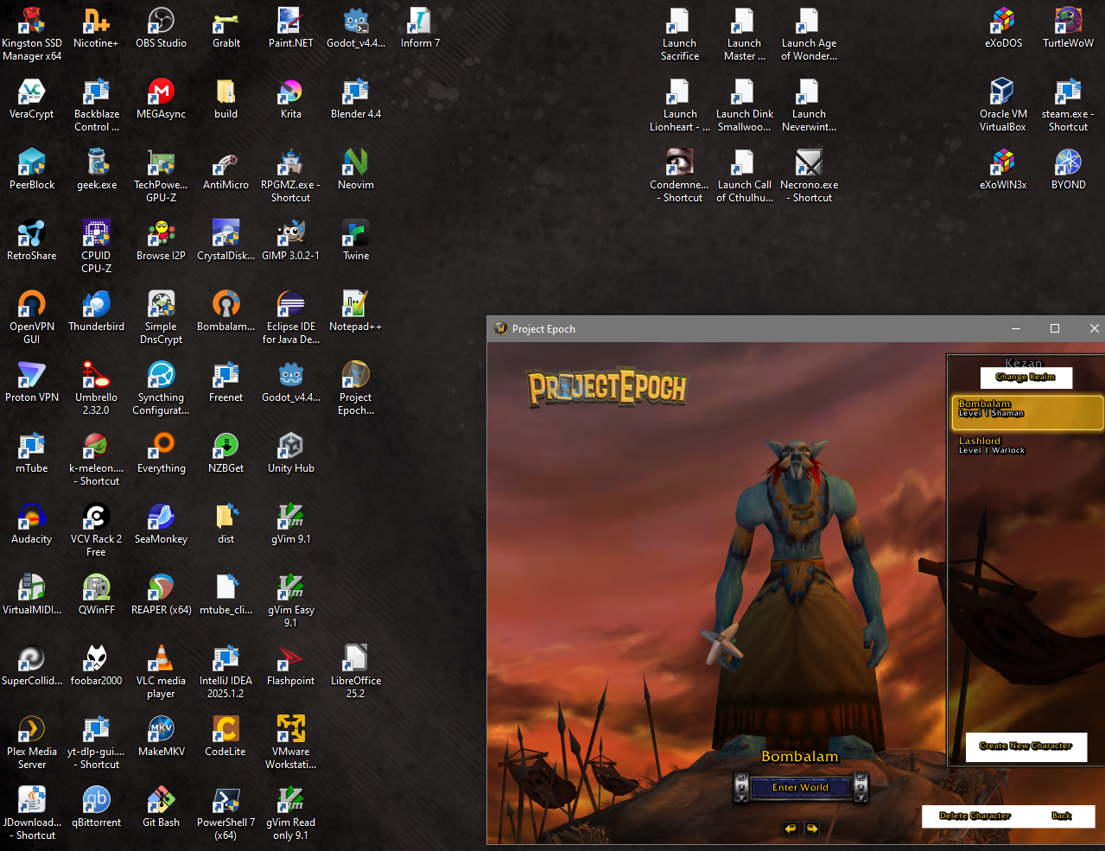
Task: Click the Delete Character button
Action: pyautogui.click(x=975, y=816)
